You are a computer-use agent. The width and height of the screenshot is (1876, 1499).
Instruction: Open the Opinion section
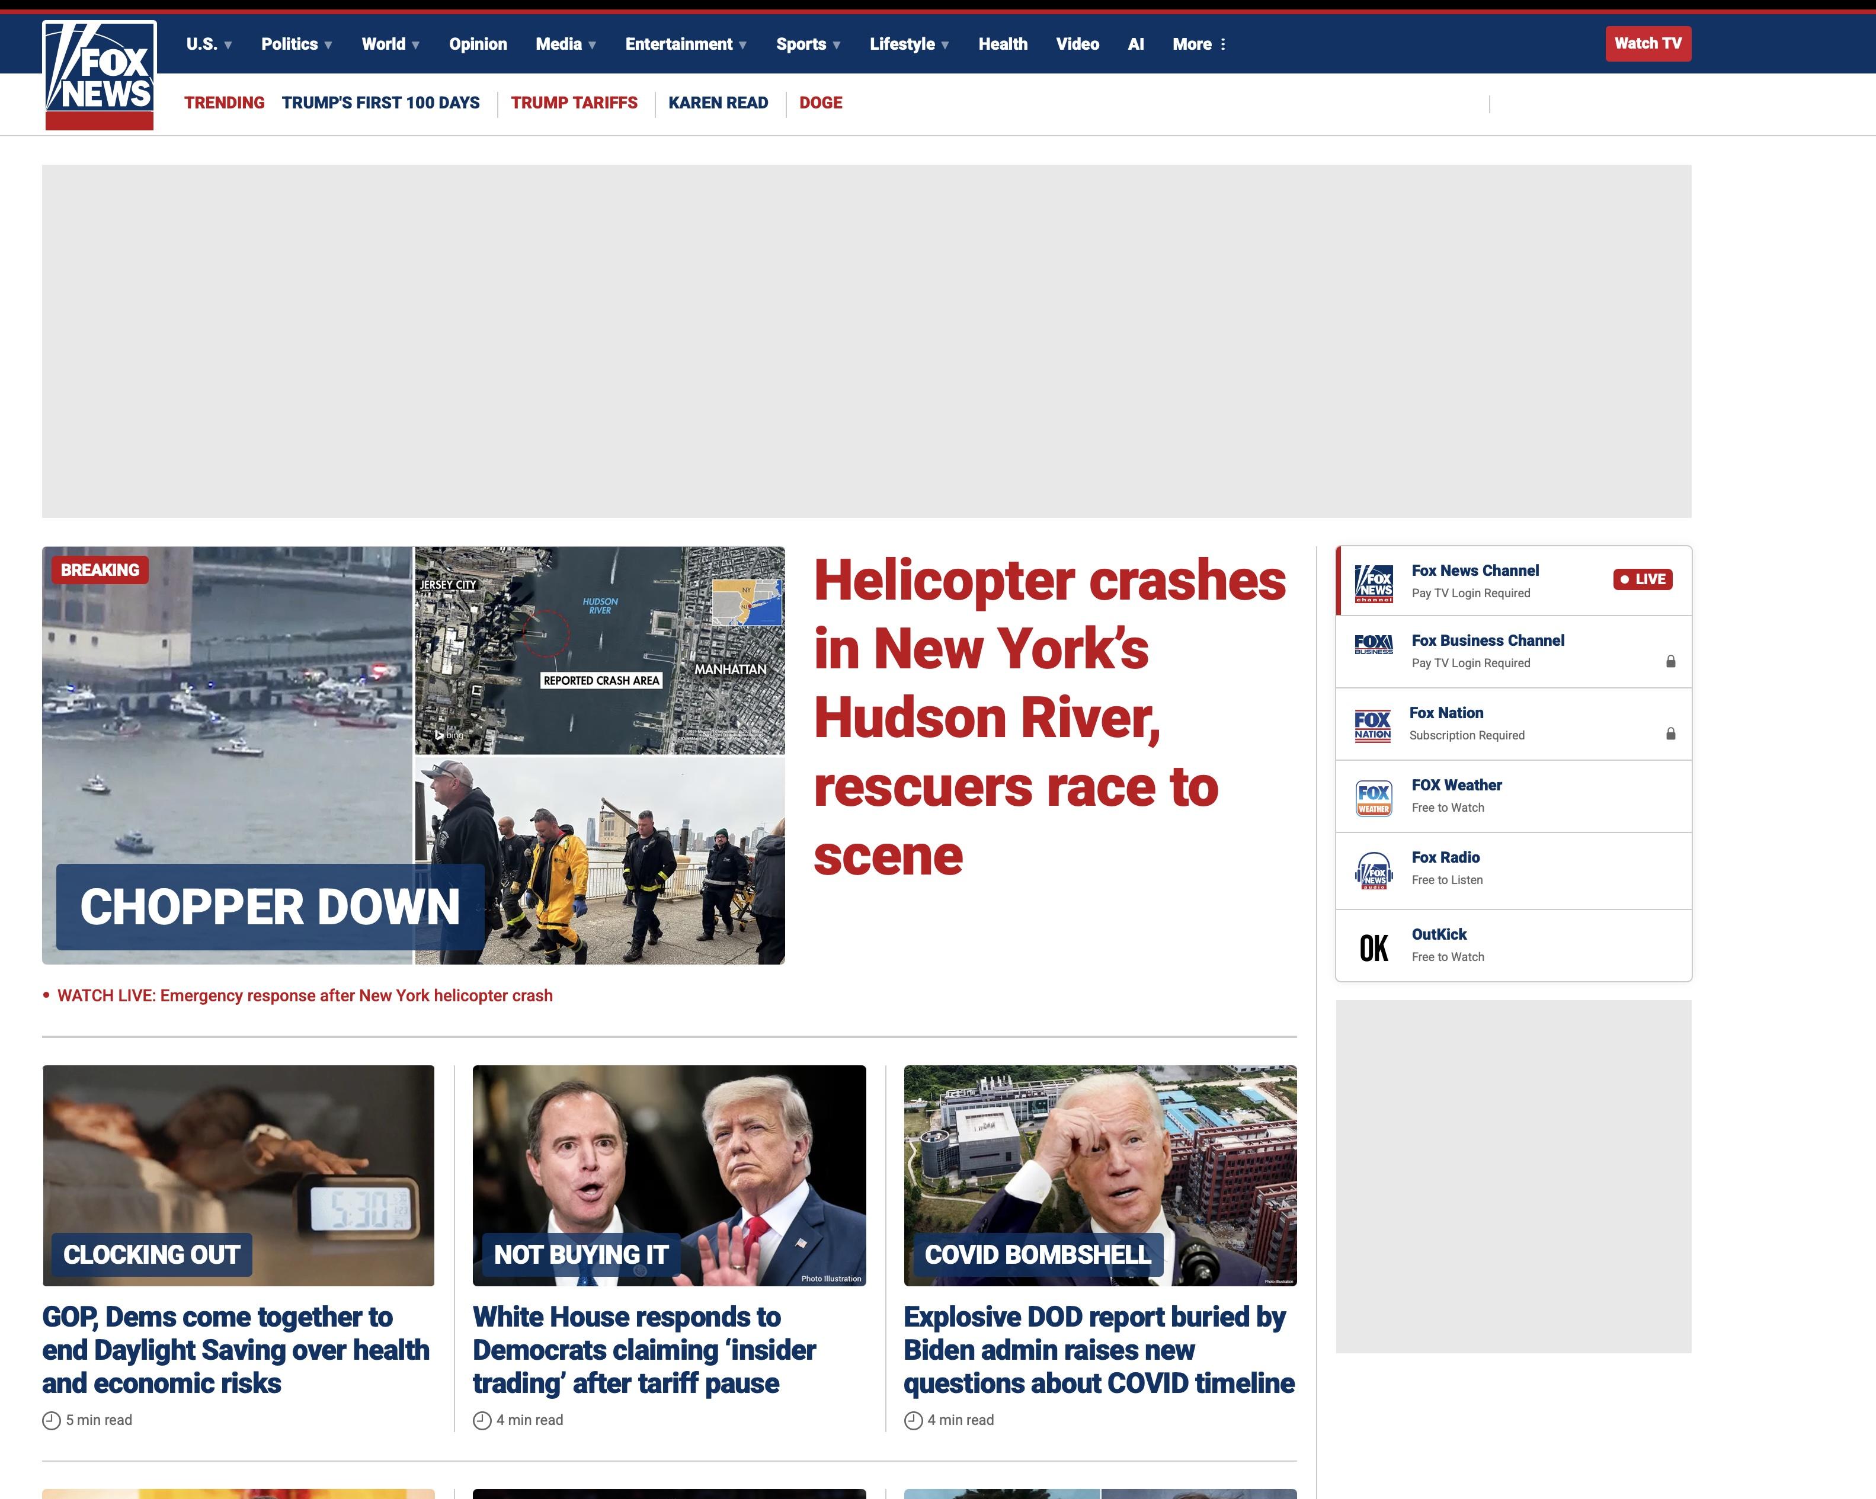click(x=478, y=44)
